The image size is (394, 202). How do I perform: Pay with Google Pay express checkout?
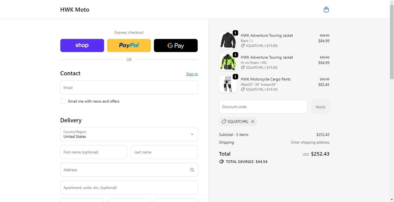coord(176,45)
